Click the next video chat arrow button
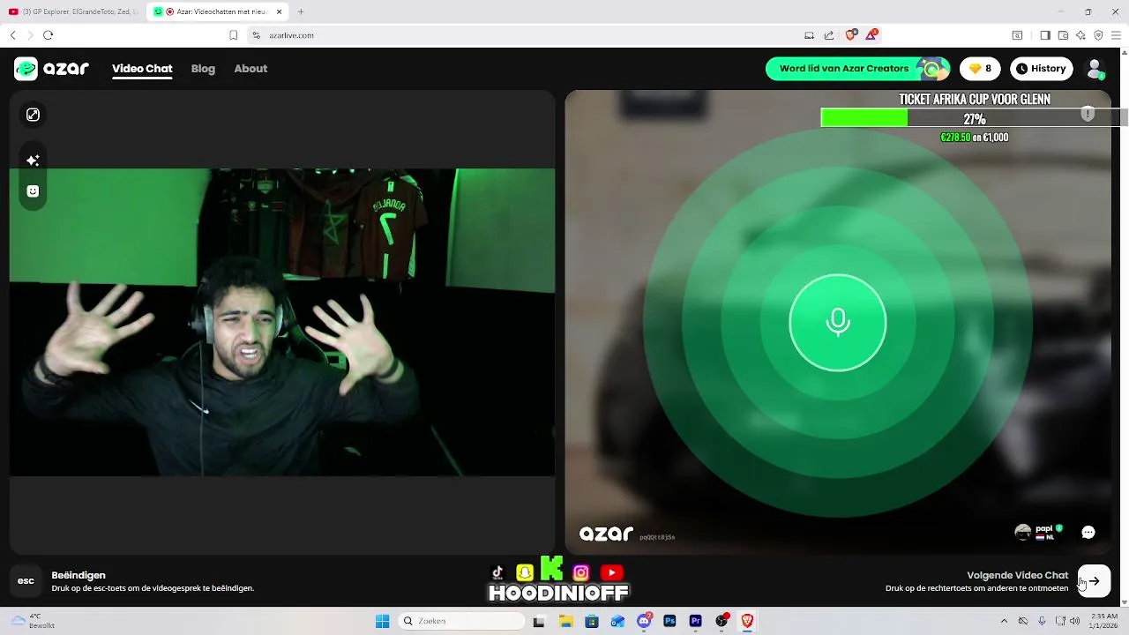The image size is (1129, 635). 1094,581
